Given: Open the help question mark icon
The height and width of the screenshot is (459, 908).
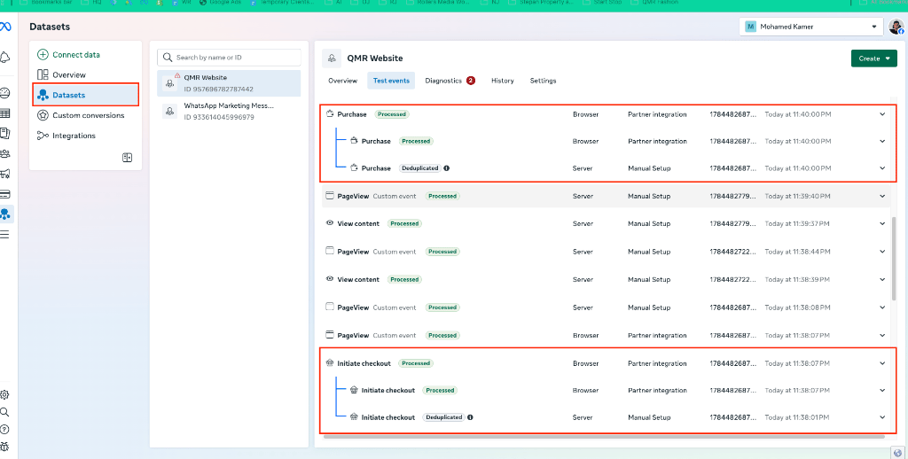Looking at the screenshot, I should (x=4, y=430).
